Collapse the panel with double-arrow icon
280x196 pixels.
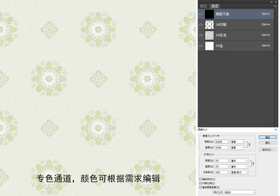tap(271, 2)
